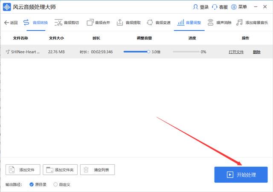This screenshot has width=273, height=192.
Task: Switch to 噪声消除 tab
Action: 219,23
